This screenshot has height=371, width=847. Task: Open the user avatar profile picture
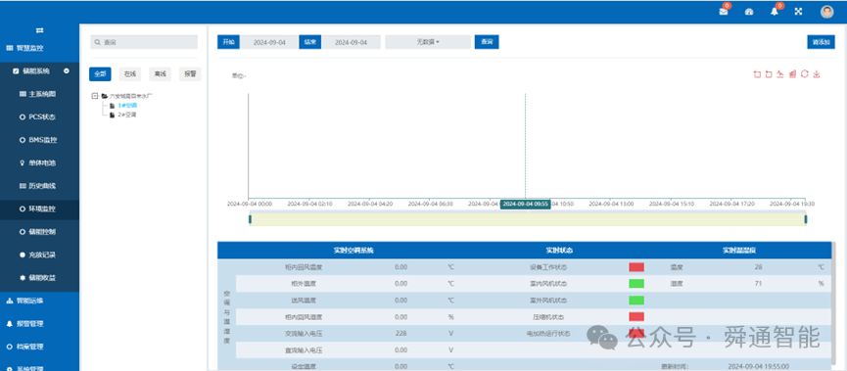827,12
